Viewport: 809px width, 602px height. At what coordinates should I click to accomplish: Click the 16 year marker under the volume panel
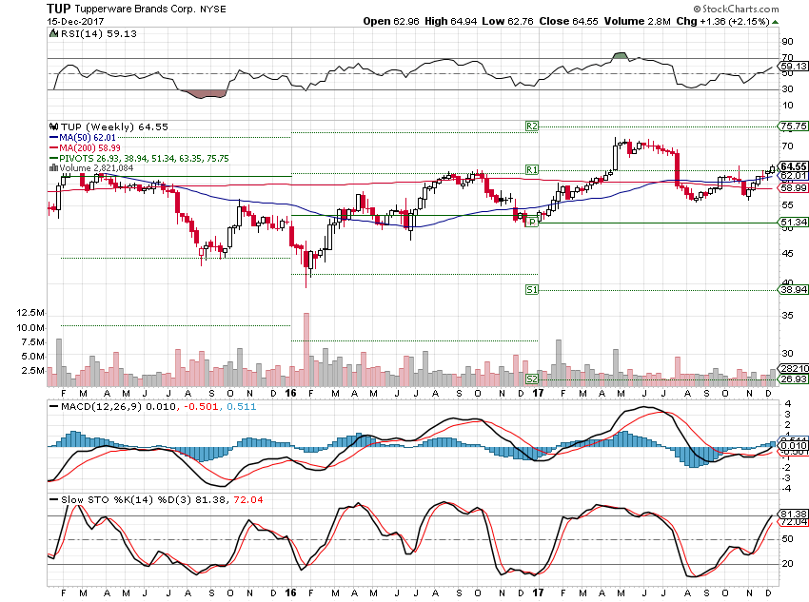pos(291,393)
